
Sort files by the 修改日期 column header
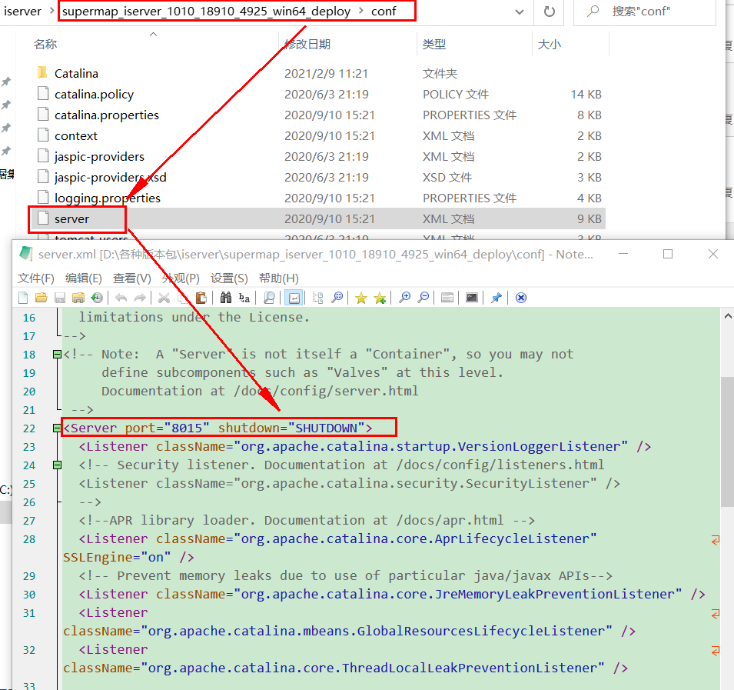coord(307,45)
